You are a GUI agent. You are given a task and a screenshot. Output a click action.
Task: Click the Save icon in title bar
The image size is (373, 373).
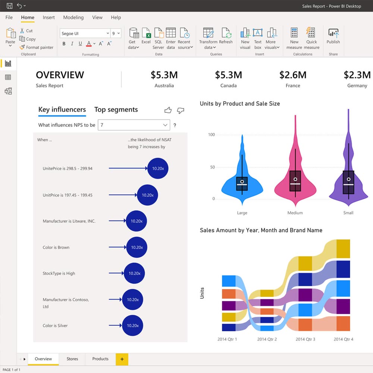10,6
